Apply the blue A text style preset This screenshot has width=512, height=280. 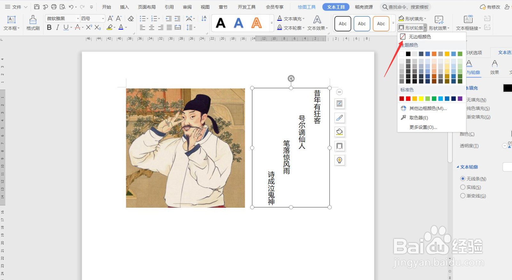239,23
